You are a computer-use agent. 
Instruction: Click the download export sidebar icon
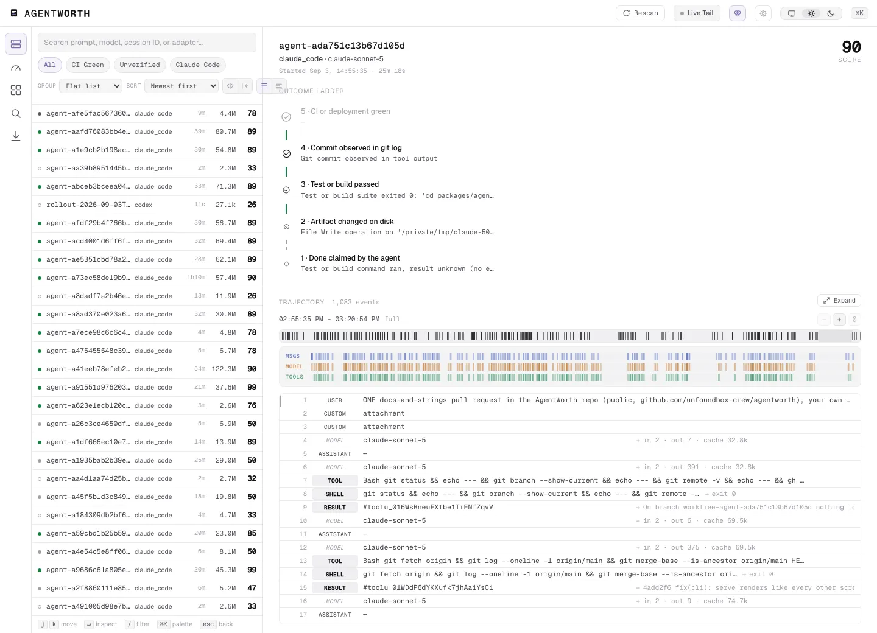coord(16,136)
